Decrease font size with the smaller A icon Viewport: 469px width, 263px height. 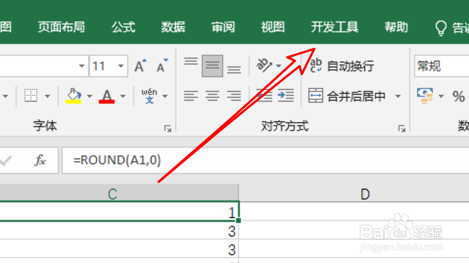click(162, 66)
